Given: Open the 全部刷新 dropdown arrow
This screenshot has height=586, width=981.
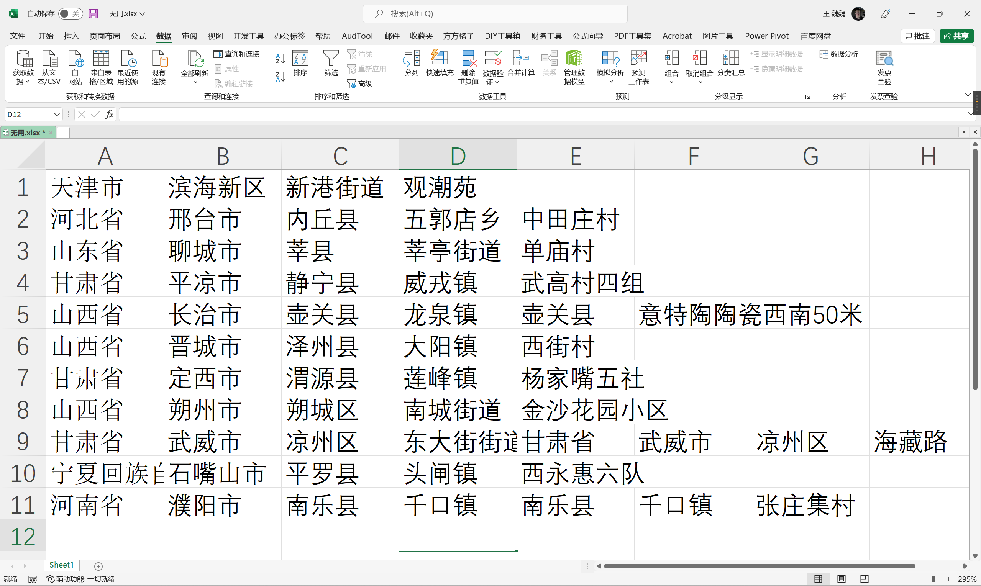Looking at the screenshot, I should (x=195, y=82).
